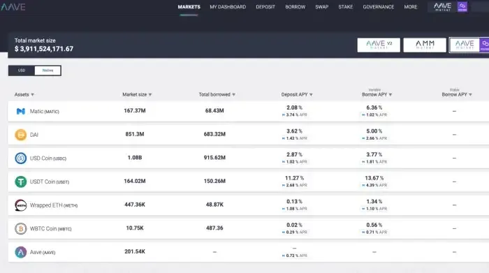
Task: Click the DAI coin icon
Action: (x=20, y=135)
